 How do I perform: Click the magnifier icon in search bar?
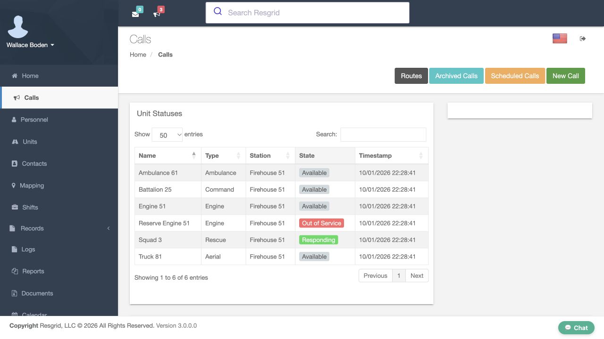point(218,12)
